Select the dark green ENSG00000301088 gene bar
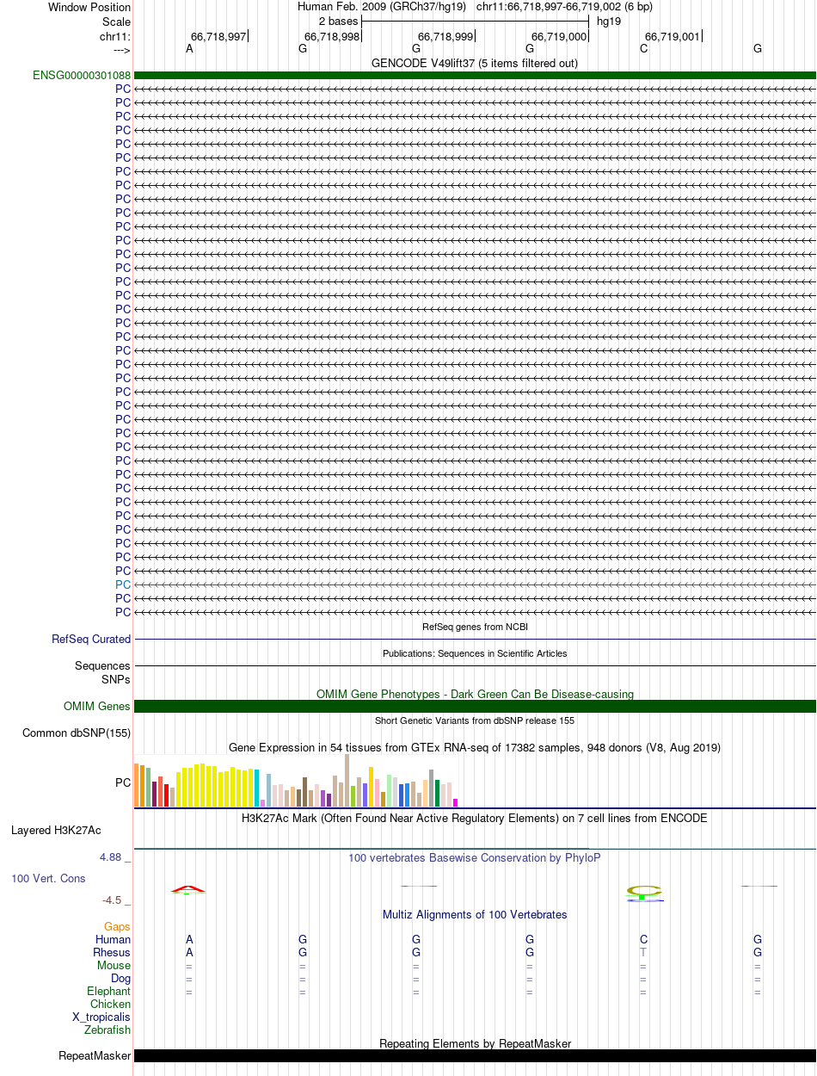 [476, 75]
